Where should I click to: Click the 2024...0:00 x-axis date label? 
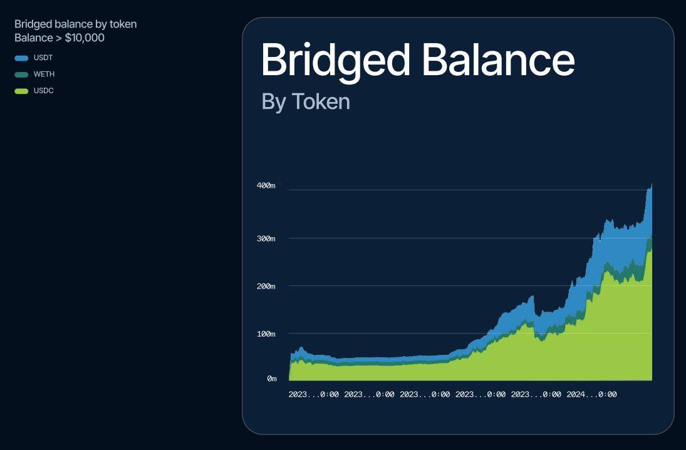coord(591,394)
